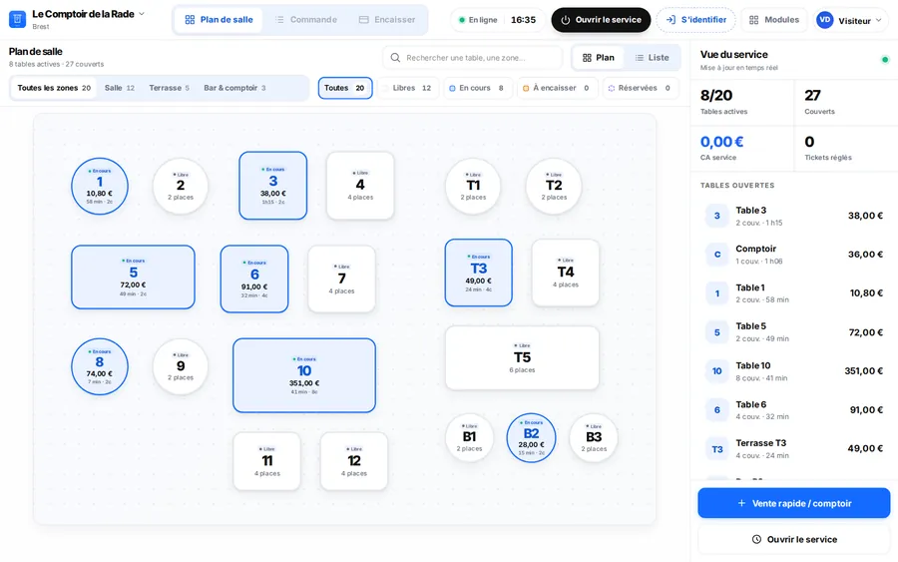Image resolution: width=898 pixels, height=562 pixels.
Task: Select round table 1 on the plan
Action: [100, 187]
